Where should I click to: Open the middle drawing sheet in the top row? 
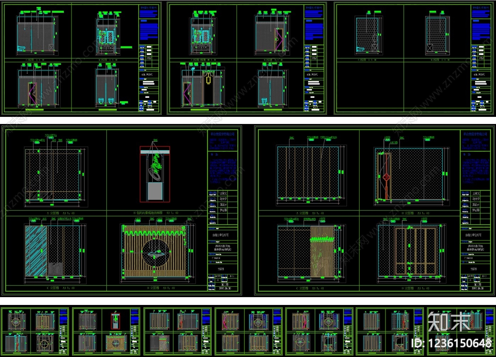pos(247,58)
